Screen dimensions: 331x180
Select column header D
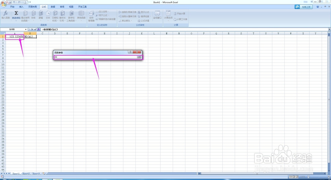55,33
